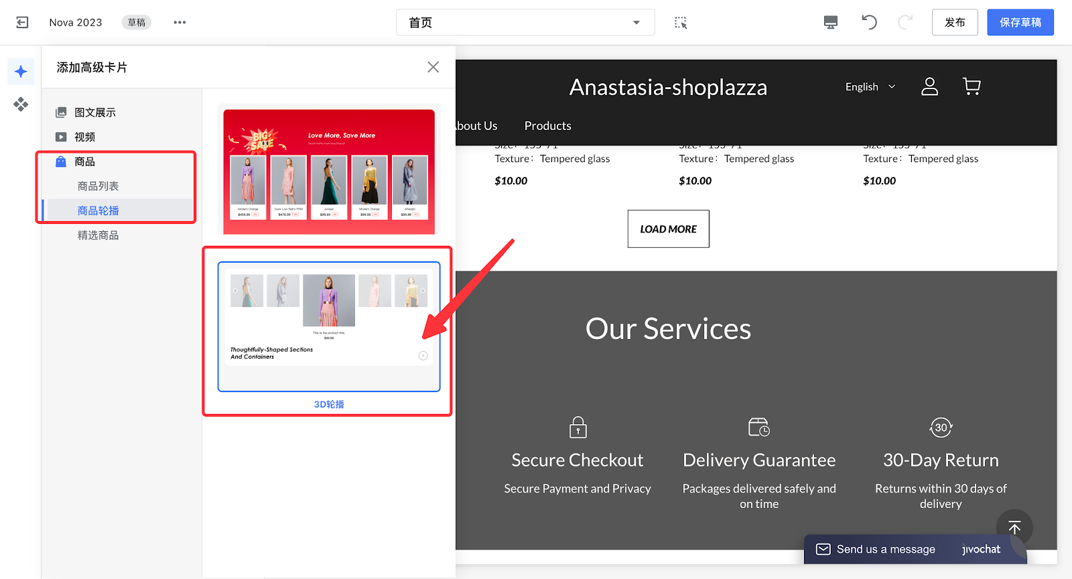Open the shopping cart icon
Screen dimensions: 1072x579
click(971, 86)
